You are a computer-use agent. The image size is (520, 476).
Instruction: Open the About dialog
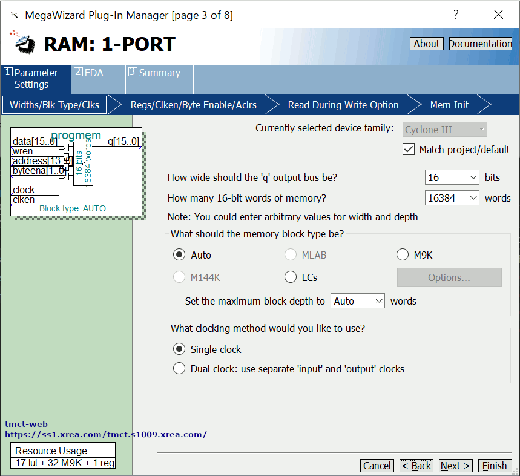(427, 44)
